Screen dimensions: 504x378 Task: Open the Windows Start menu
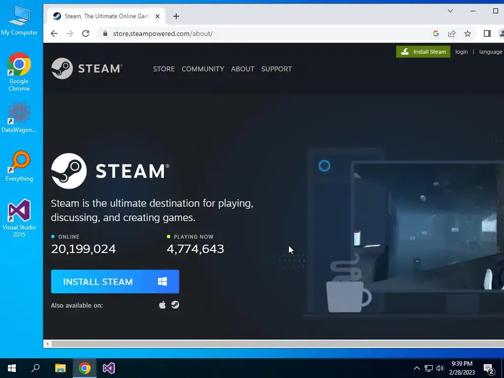[12, 368]
